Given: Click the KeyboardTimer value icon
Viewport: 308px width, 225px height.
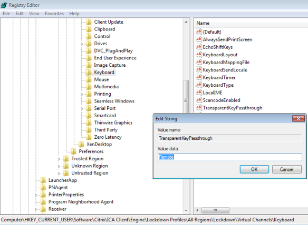Looking at the screenshot, I should pyautogui.click(x=199, y=77).
